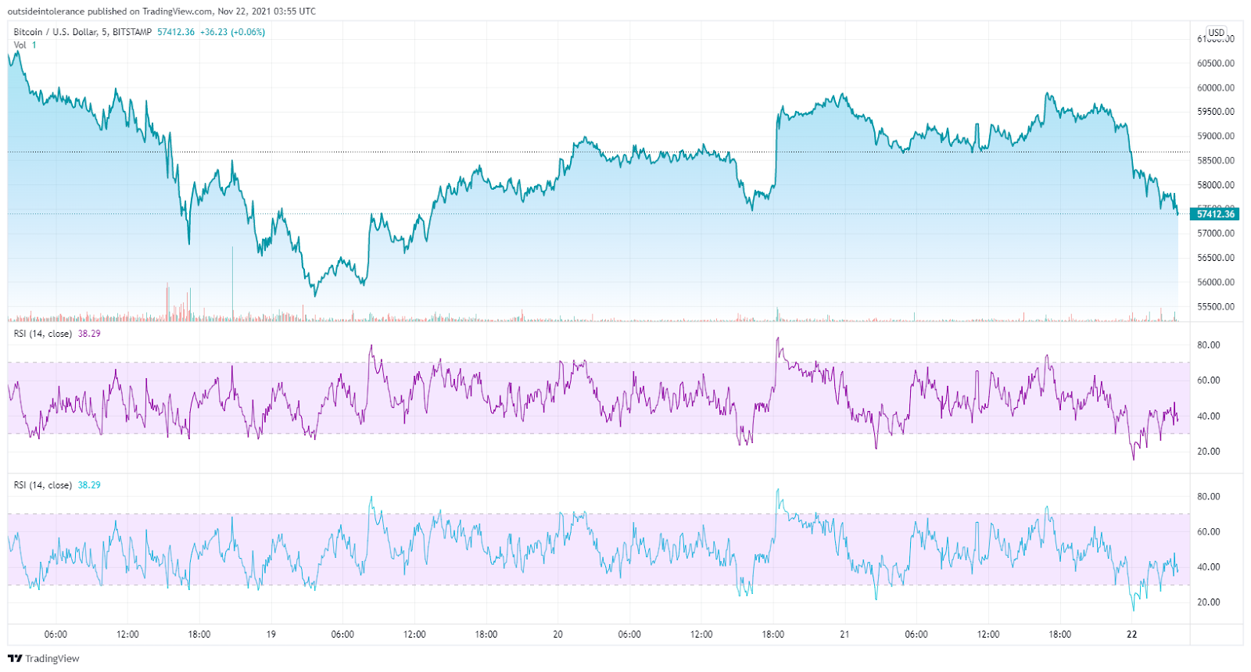Click the 56500.00 price axis label
The height and width of the screenshot is (672, 1251).
[1216, 258]
